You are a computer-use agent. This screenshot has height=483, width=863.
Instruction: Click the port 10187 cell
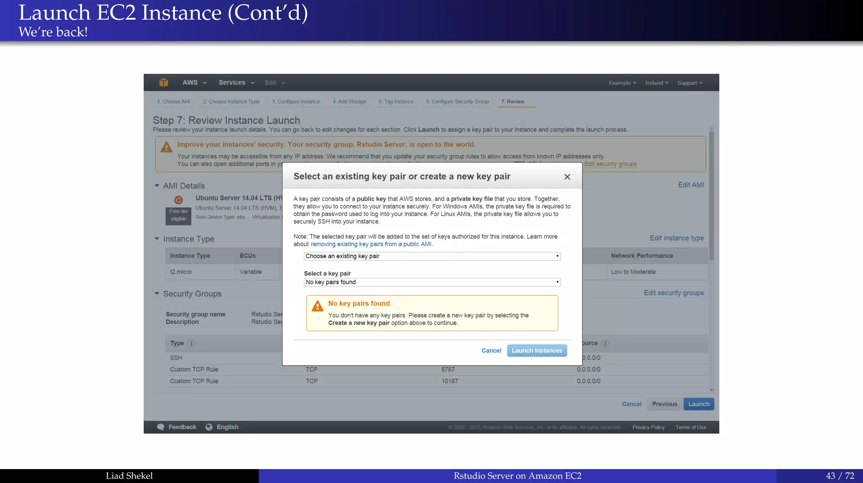pos(450,381)
